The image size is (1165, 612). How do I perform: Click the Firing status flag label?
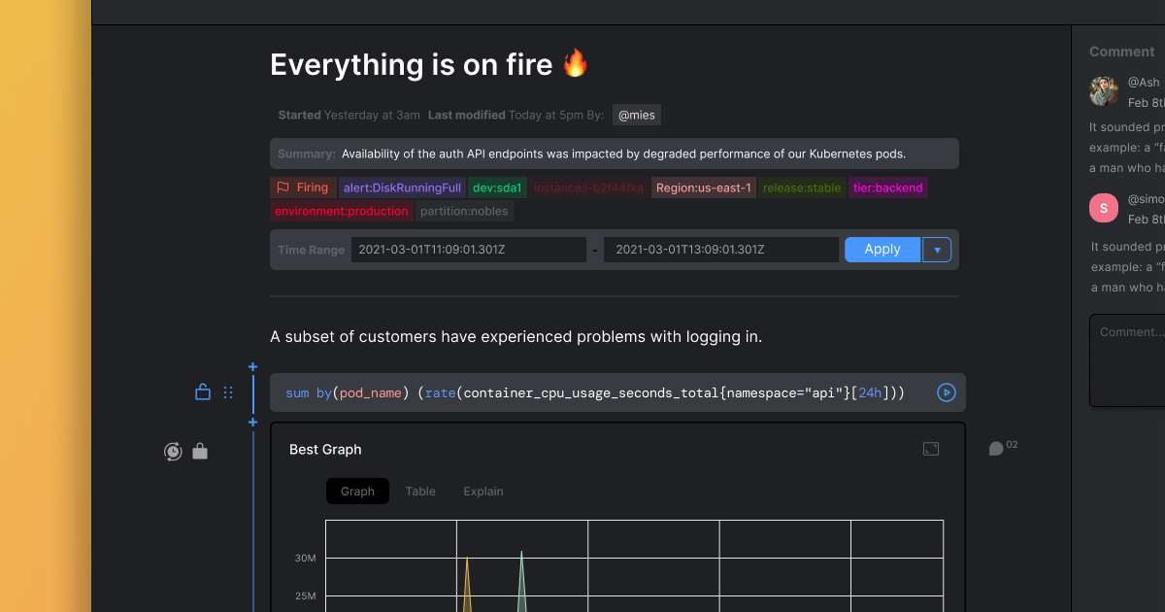(x=303, y=187)
